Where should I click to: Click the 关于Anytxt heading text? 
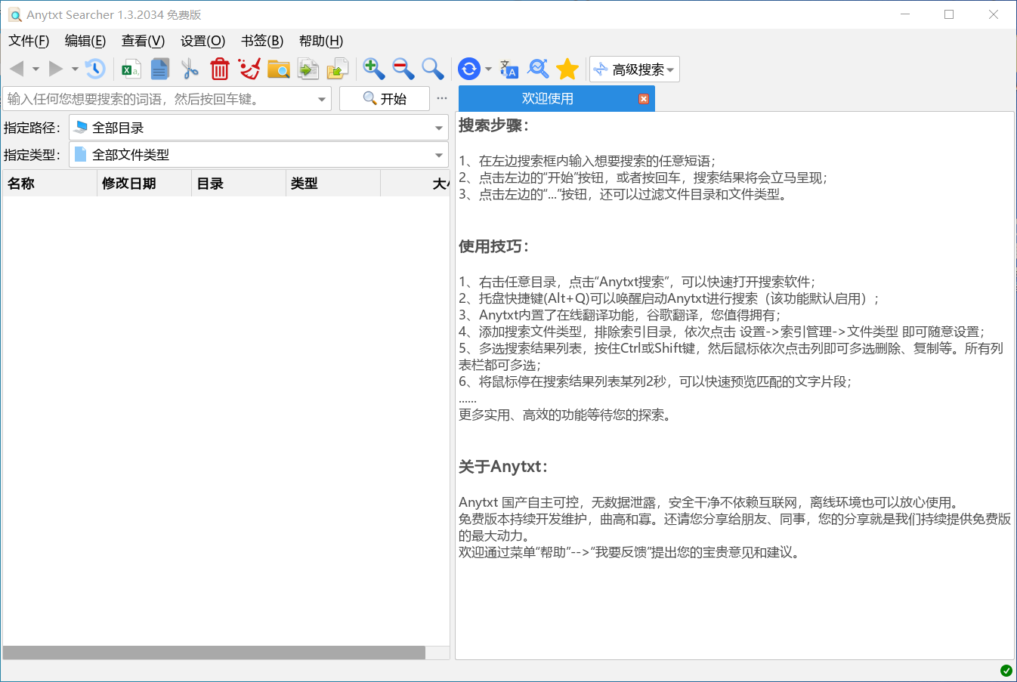point(503,467)
